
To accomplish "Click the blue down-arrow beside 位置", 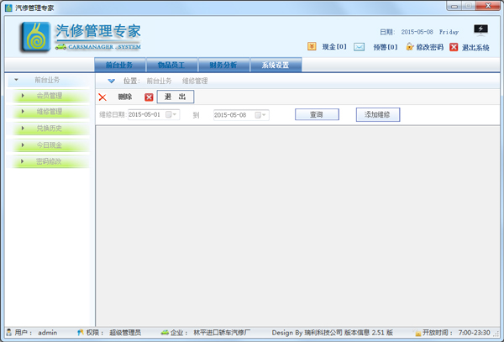I will click(111, 81).
